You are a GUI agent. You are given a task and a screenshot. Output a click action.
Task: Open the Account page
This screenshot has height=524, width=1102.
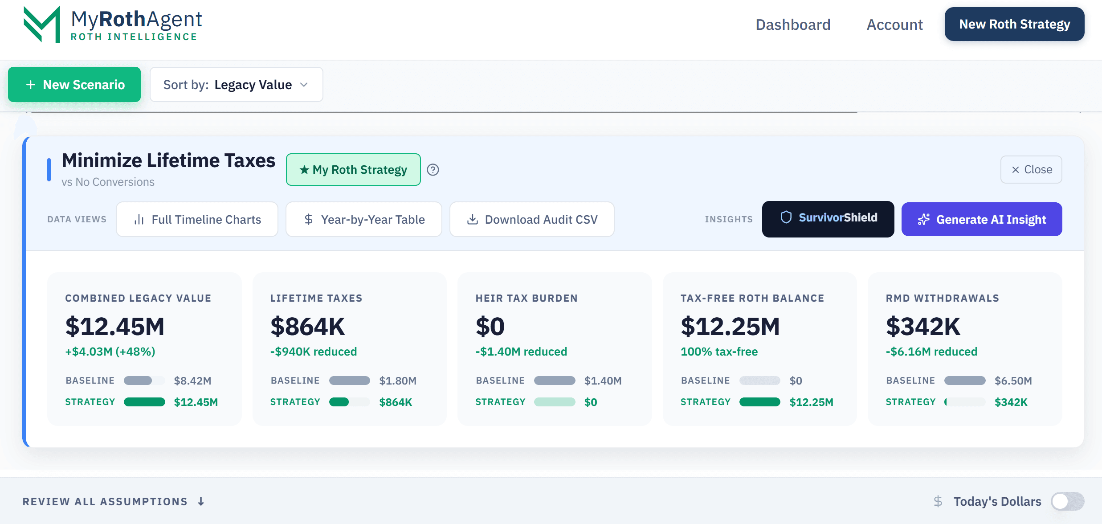[894, 25]
